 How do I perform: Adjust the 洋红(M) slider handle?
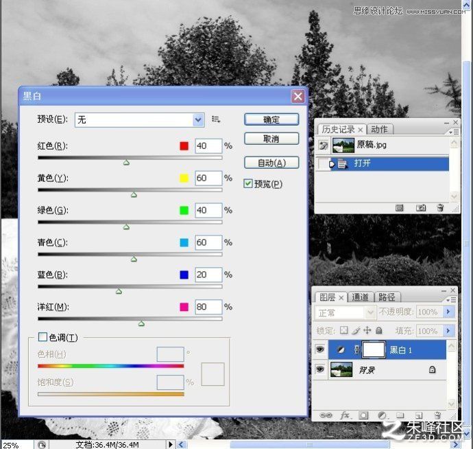click(141, 323)
